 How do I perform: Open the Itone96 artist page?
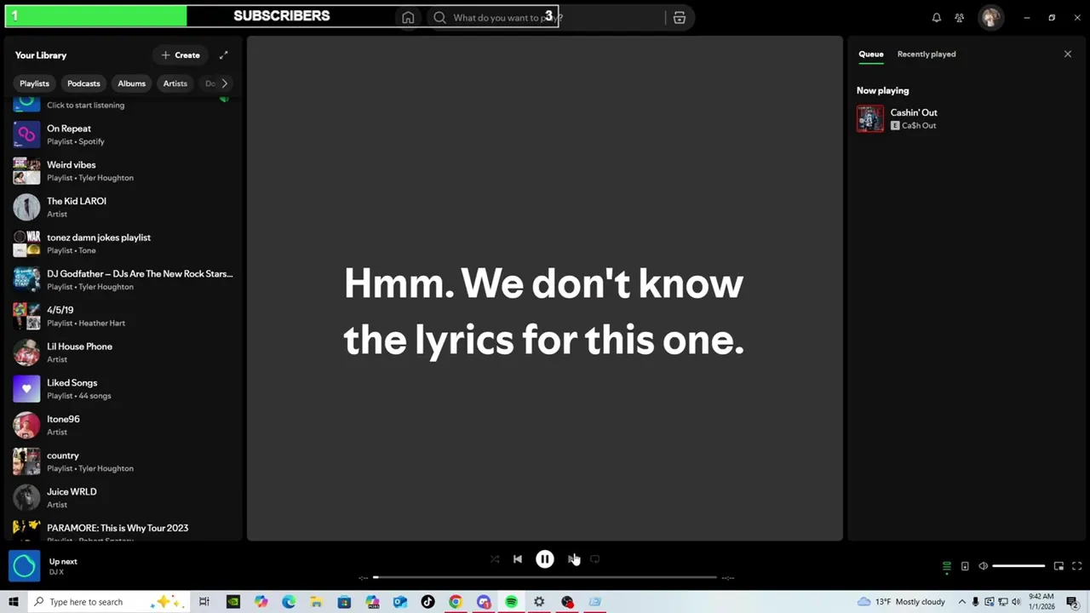[x=123, y=425]
